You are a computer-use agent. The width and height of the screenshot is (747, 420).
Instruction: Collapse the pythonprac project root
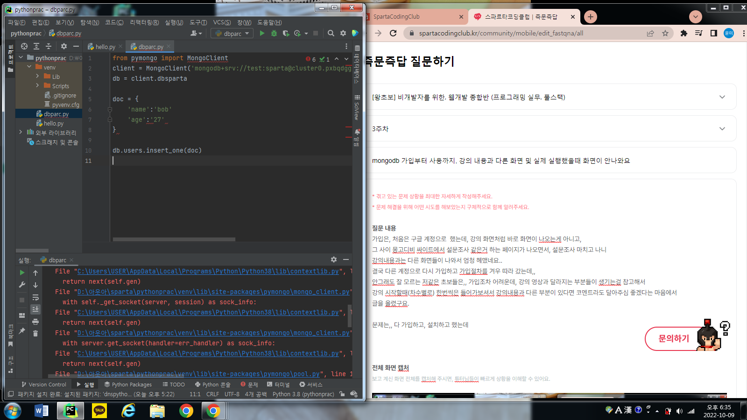(x=21, y=58)
